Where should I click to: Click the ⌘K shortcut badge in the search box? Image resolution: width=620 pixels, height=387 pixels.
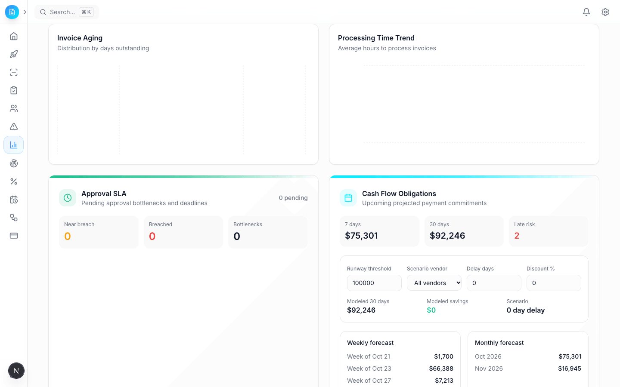[x=86, y=12]
